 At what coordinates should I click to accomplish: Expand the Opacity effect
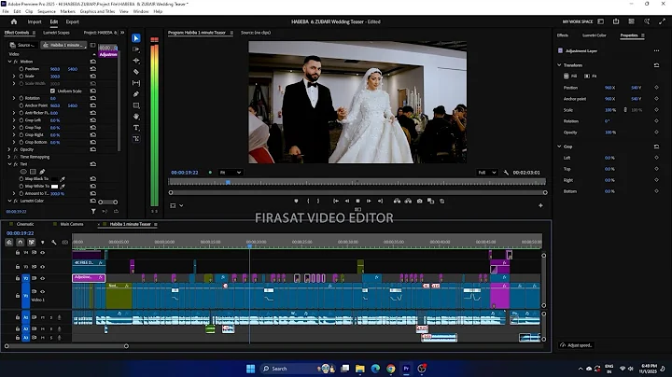pyautogui.click(x=9, y=149)
